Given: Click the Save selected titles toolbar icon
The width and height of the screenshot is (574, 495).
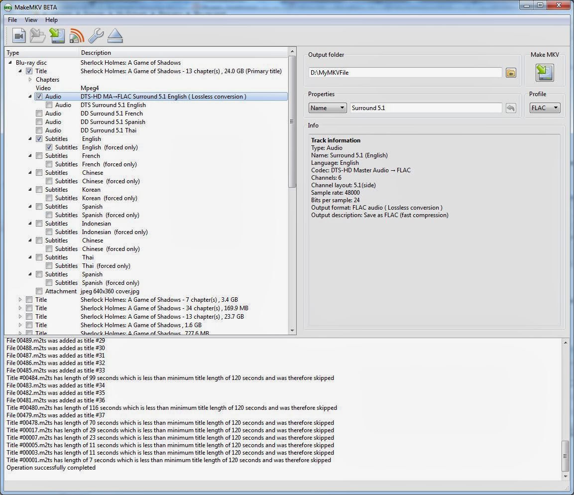Looking at the screenshot, I should [57, 35].
